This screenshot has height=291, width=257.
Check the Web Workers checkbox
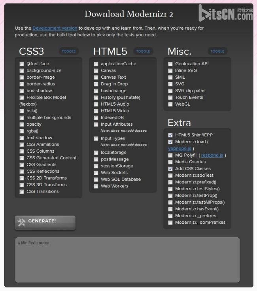(x=96, y=186)
